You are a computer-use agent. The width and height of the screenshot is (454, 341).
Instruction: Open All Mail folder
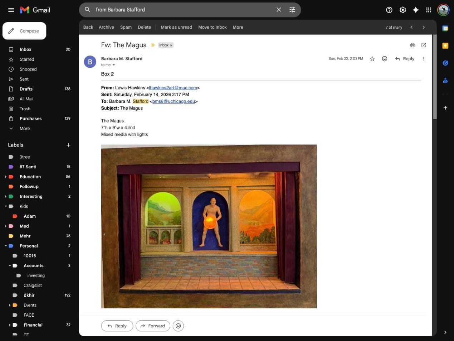point(26,99)
